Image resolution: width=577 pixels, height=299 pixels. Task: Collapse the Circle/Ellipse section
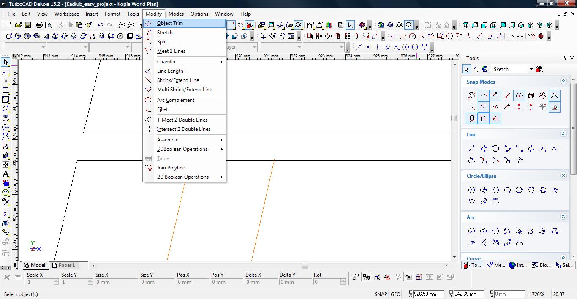(563, 175)
